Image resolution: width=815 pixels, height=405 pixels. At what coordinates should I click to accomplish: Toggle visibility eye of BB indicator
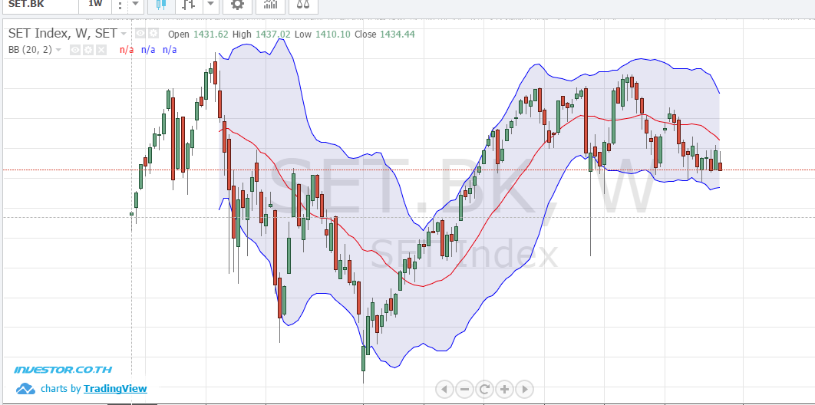point(75,50)
